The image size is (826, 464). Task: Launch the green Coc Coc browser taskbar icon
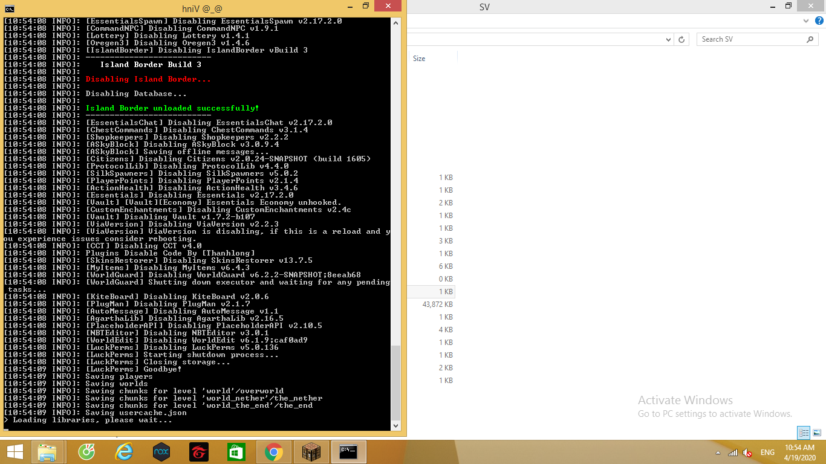(87, 452)
